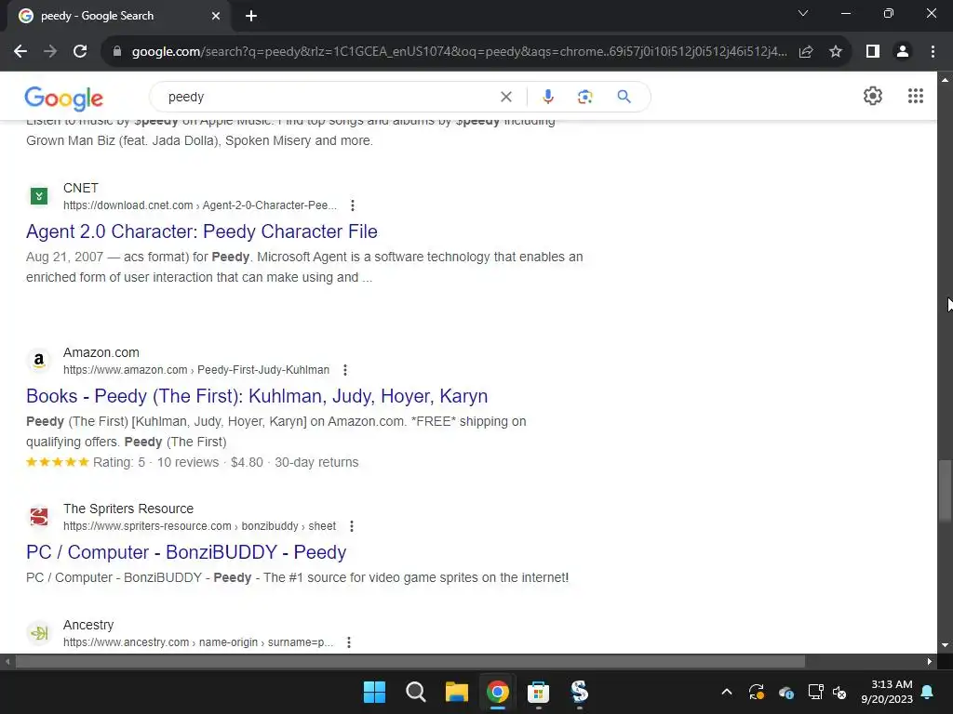The height and width of the screenshot is (714, 953).
Task: Show hidden system tray icons chevron
Action: tap(726, 692)
